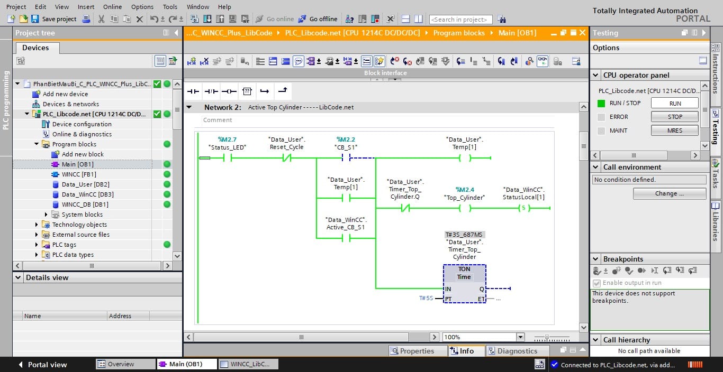Select Main [OB1] in project tree

[x=77, y=164]
